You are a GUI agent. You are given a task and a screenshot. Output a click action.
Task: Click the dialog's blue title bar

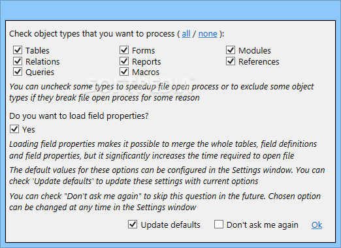(170, 10)
